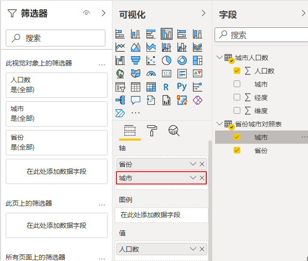Collapse the 可视化 pane with its arrow
The height and width of the screenshot is (261, 308).
point(204,13)
